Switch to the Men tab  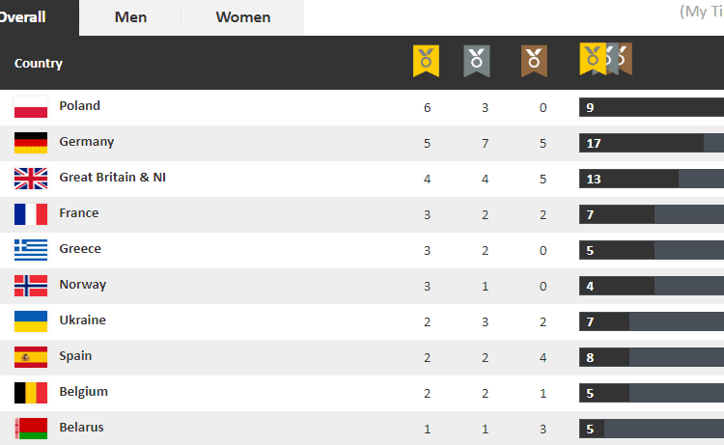pyautogui.click(x=130, y=17)
